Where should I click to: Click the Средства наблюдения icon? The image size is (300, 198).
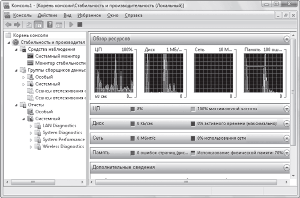[x=23, y=49]
